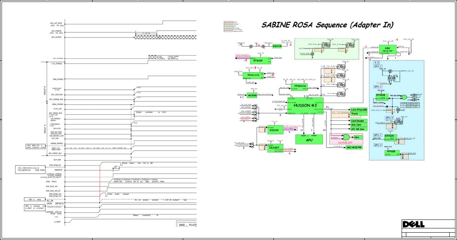Click the 4.3 step label
457x240 pixels.
376,63
